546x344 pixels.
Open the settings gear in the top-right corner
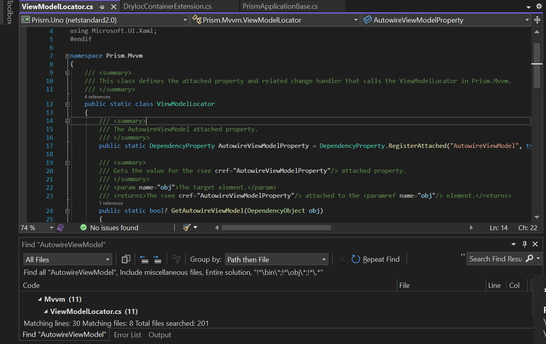click(538, 7)
